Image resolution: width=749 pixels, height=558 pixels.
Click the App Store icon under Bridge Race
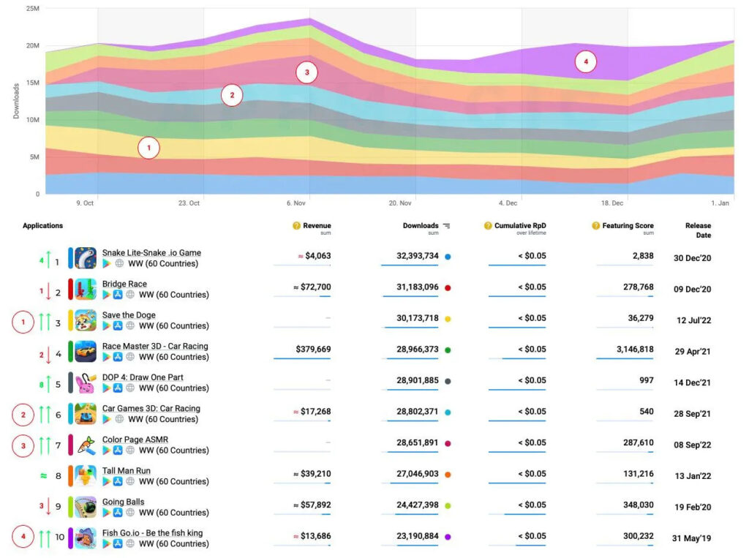pyautogui.click(x=117, y=295)
